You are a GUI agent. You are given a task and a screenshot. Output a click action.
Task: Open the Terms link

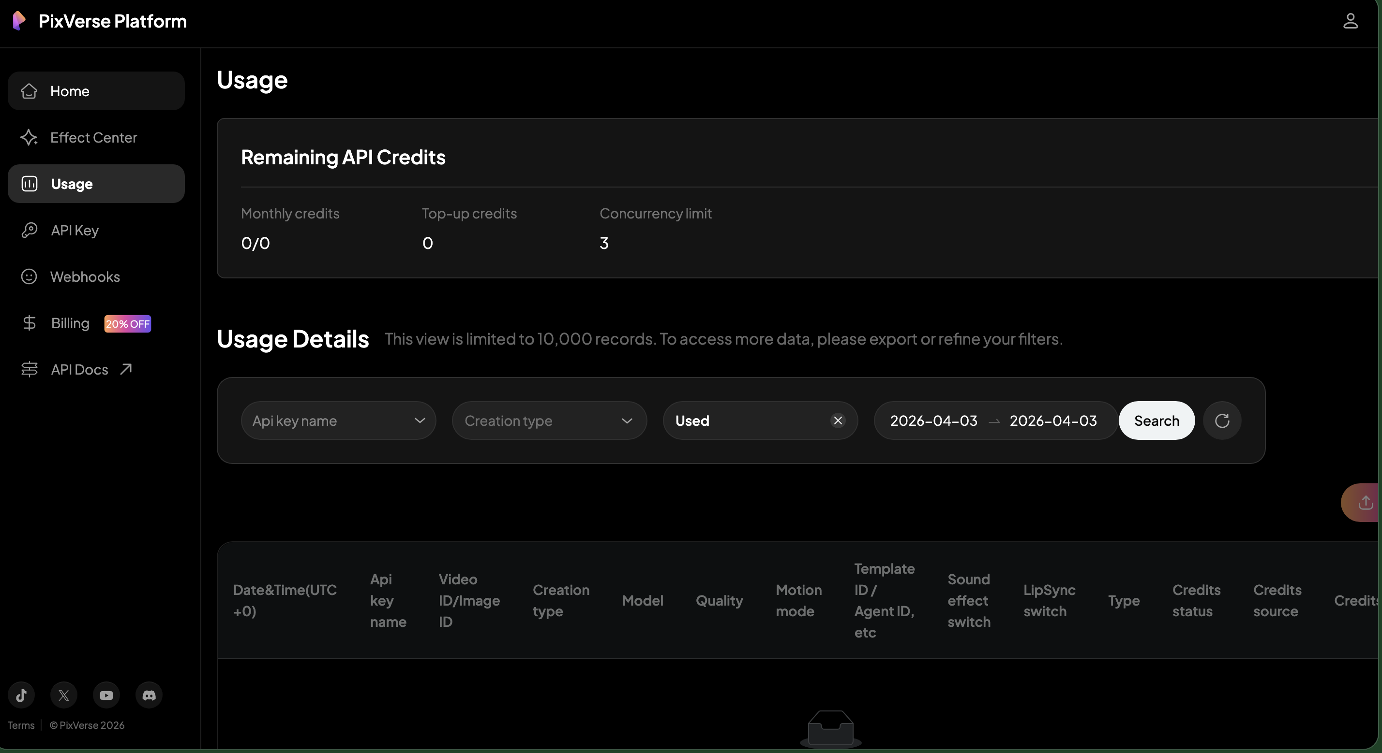coord(21,725)
